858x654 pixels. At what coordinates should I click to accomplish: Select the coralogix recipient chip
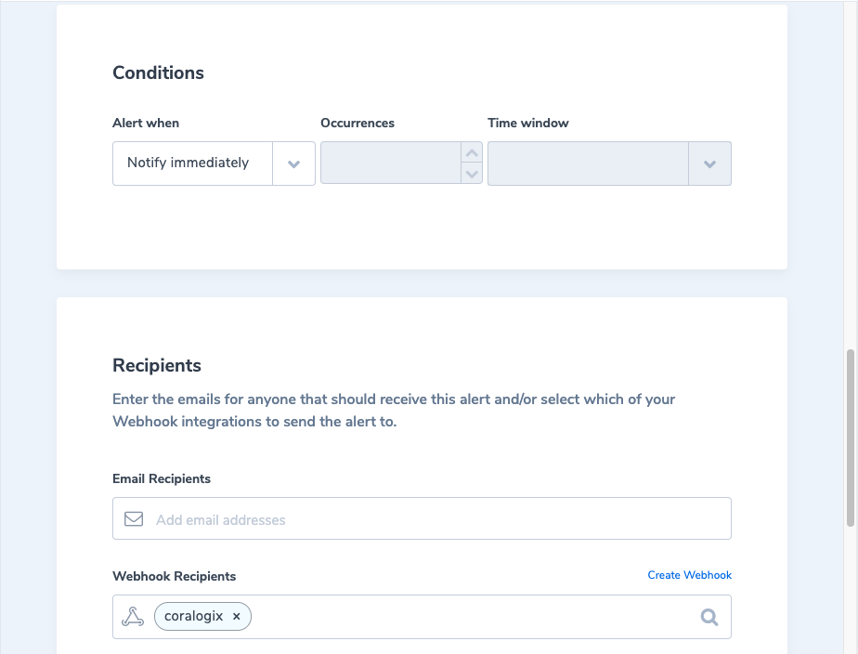(x=193, y=617)
